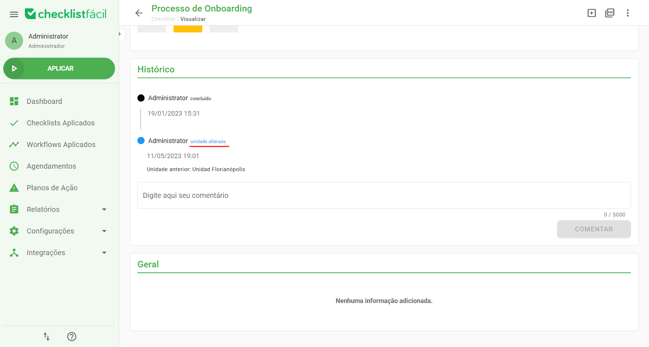
Task: Click the black concluído status dot
Action: tap(141, 98)
